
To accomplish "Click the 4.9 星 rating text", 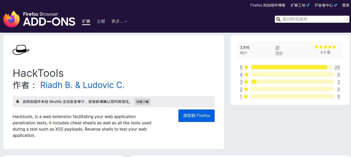I will click(325, 52).
